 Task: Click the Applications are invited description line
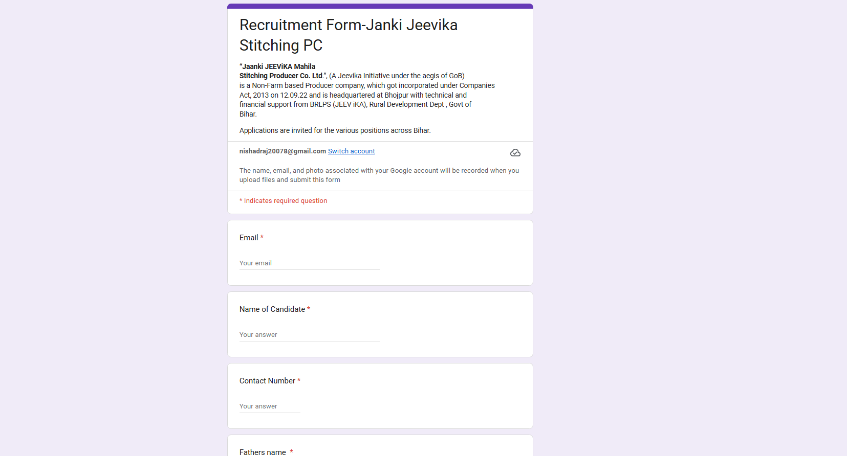click(335, 130)
